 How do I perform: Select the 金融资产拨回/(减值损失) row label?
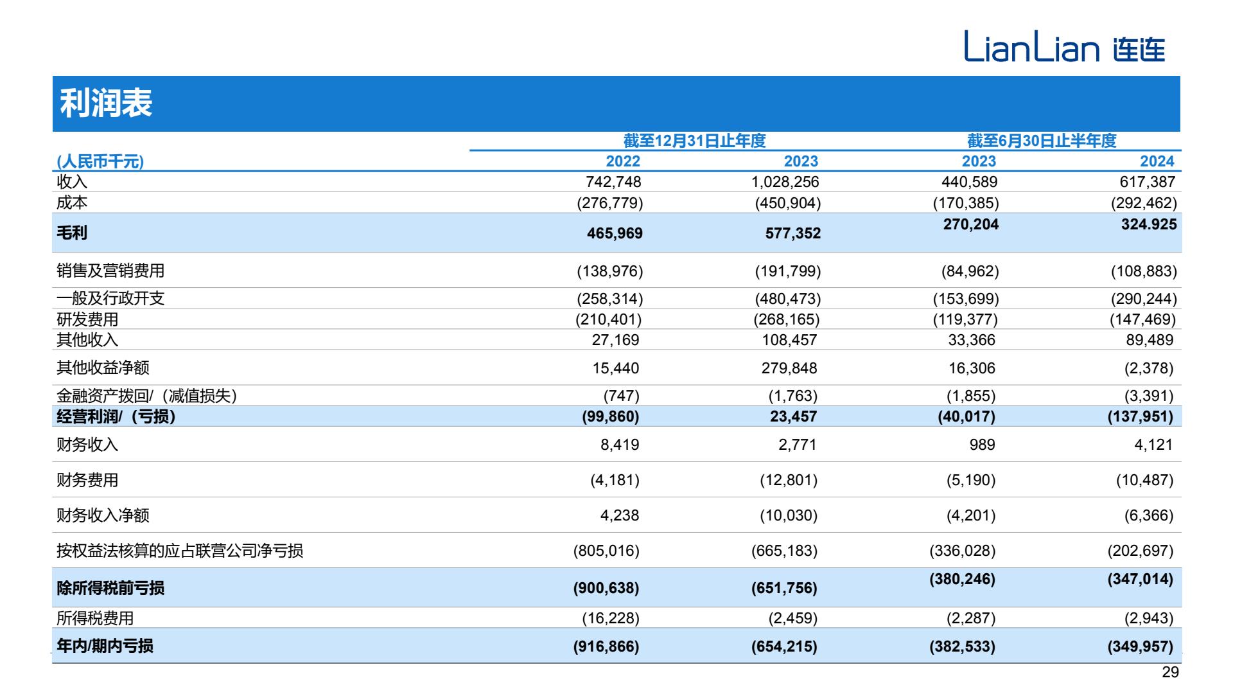(149, 396)
